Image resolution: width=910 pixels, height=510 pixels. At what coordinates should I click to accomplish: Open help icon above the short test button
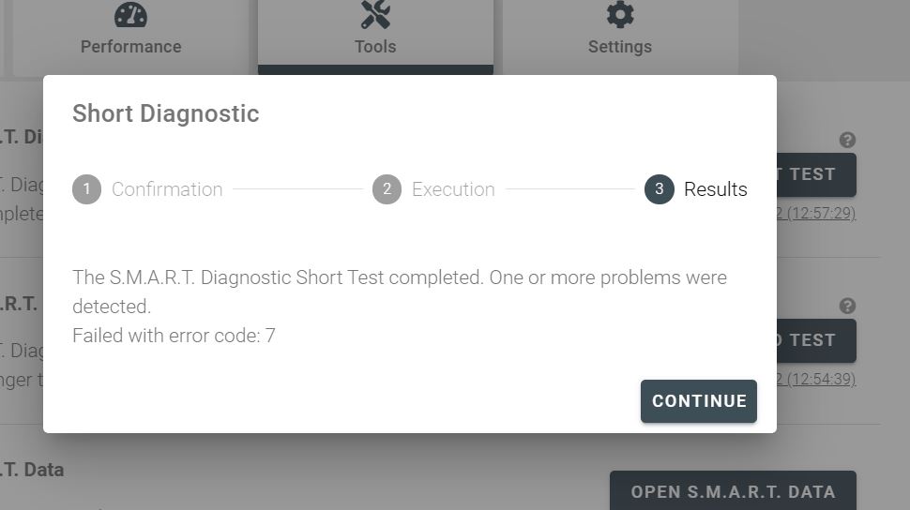pyautogui.click(x=847, y=140)
